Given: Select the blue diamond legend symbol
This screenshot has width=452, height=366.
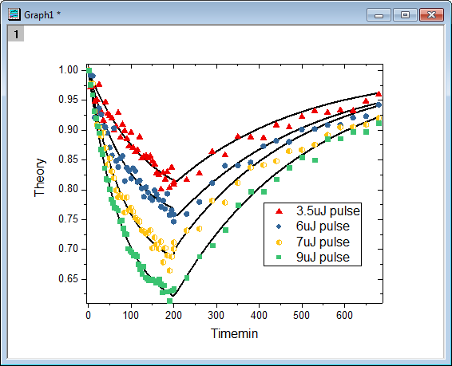Looking at the screenshot, I should 279,226.
